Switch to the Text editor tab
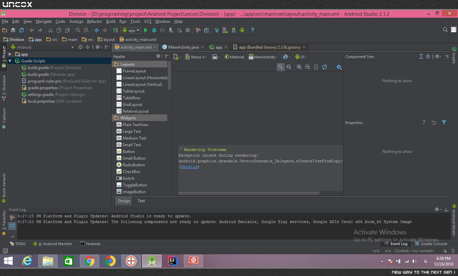Viewport: 458px width, 276px height. pos(141,201)
